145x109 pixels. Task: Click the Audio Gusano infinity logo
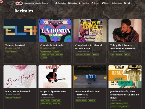19,3
